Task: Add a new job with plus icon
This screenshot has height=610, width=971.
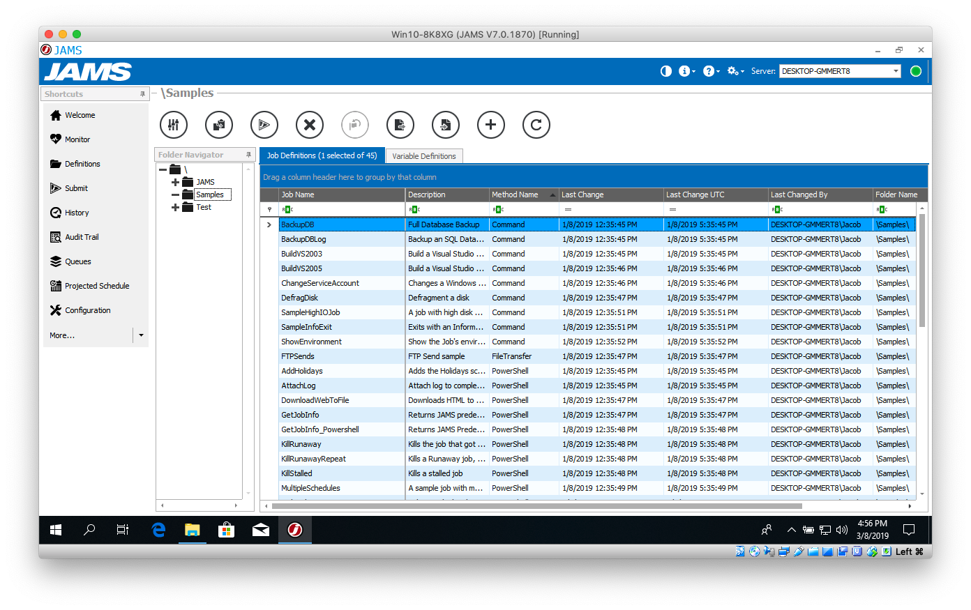Action: (x=491, y=125)
